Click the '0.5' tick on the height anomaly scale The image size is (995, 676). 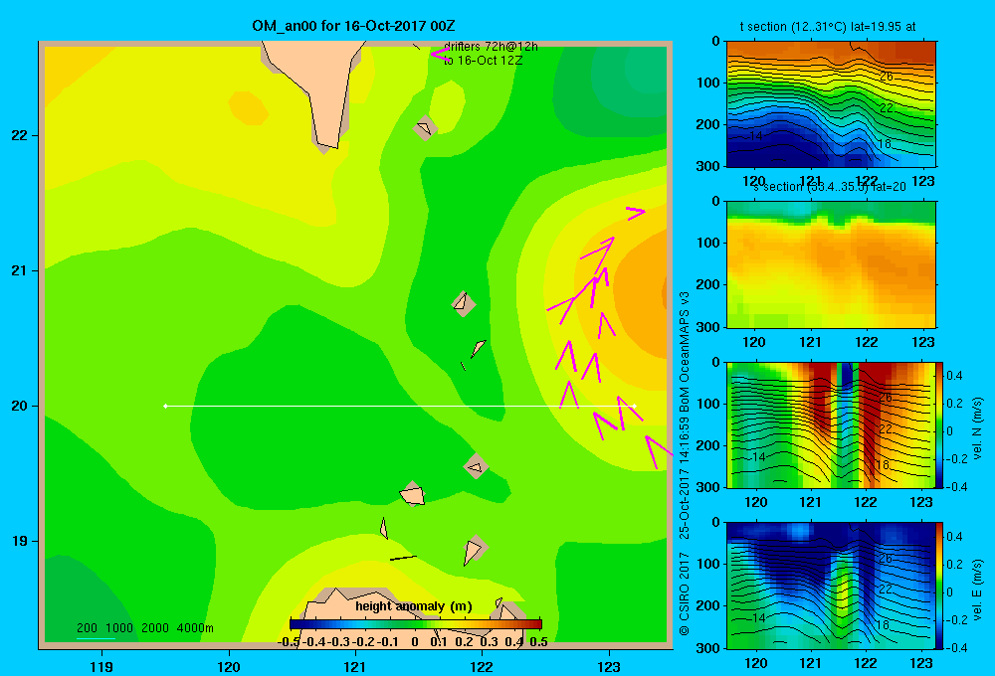(538, 642)
